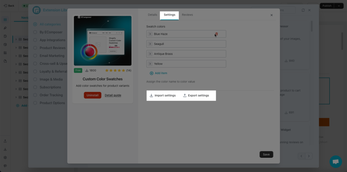Click the upload icon in left sidebar

tap(5, 141)
